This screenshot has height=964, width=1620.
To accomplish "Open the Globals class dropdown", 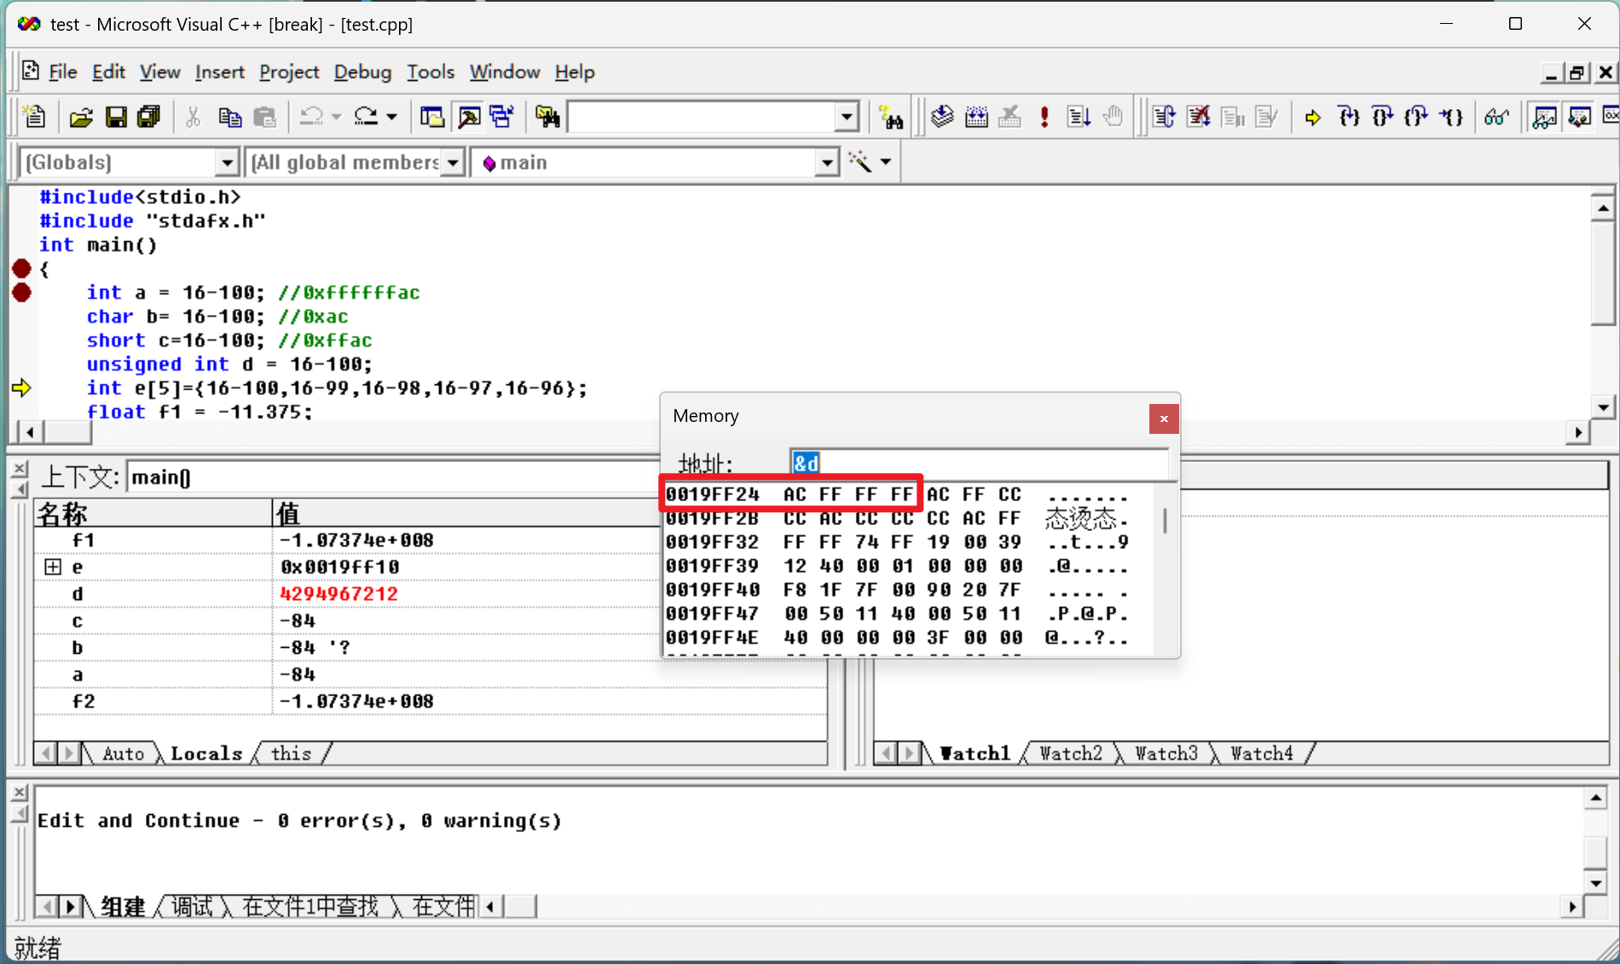I will coord(227,162).
